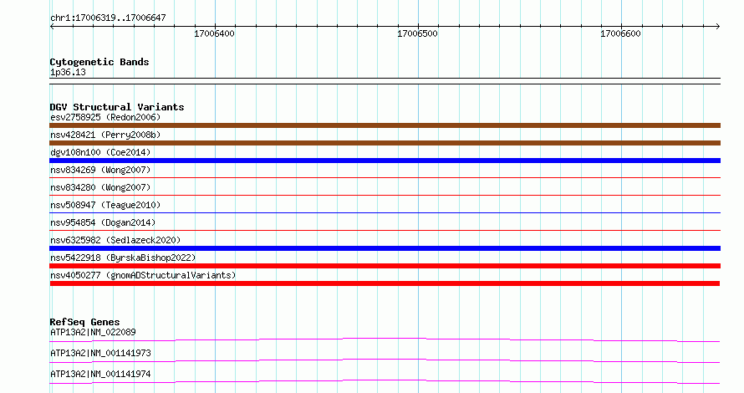Click the DGV Structural Variants track title
This screenshot has width=744, height=393.
point(117,107)
